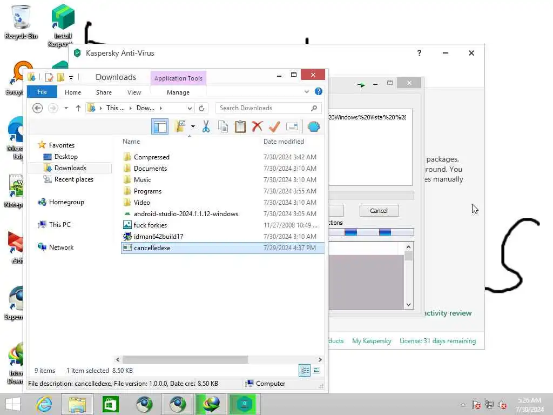Click the search Downloads input field

click(x=264, y=108)
